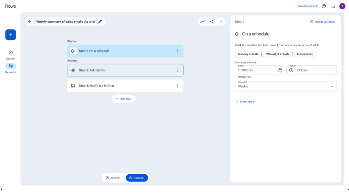Click the Test run button
This screenshot has width=349, height=196.
click(x=113, y=178)
